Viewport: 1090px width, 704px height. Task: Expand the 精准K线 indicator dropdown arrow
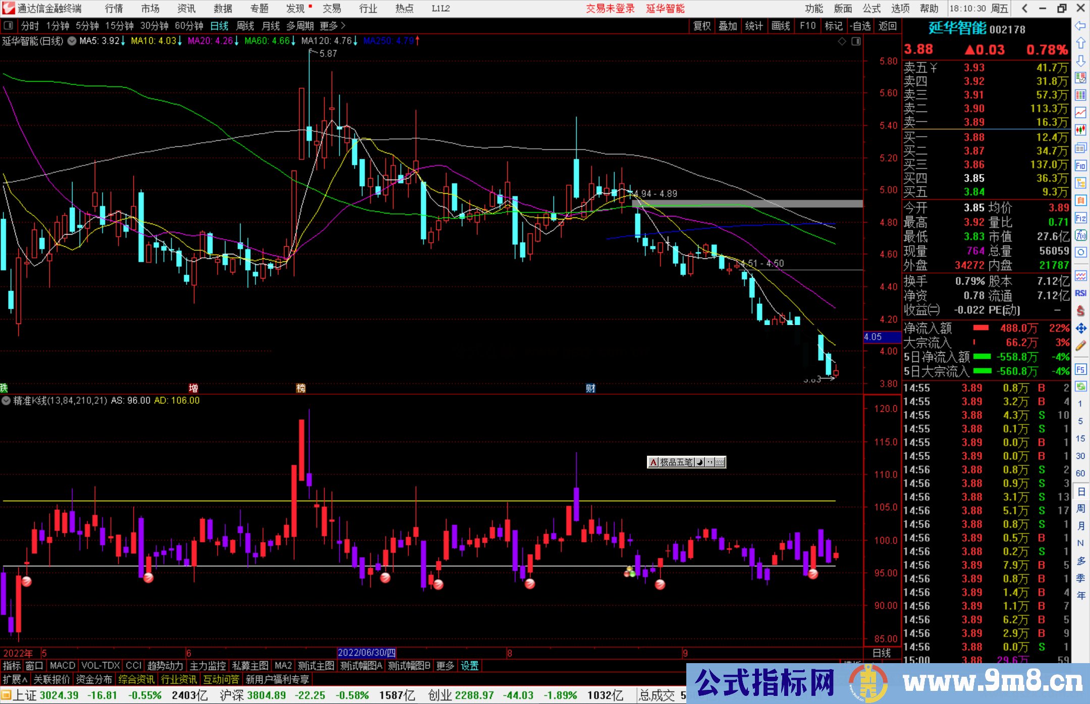point(6,401)
